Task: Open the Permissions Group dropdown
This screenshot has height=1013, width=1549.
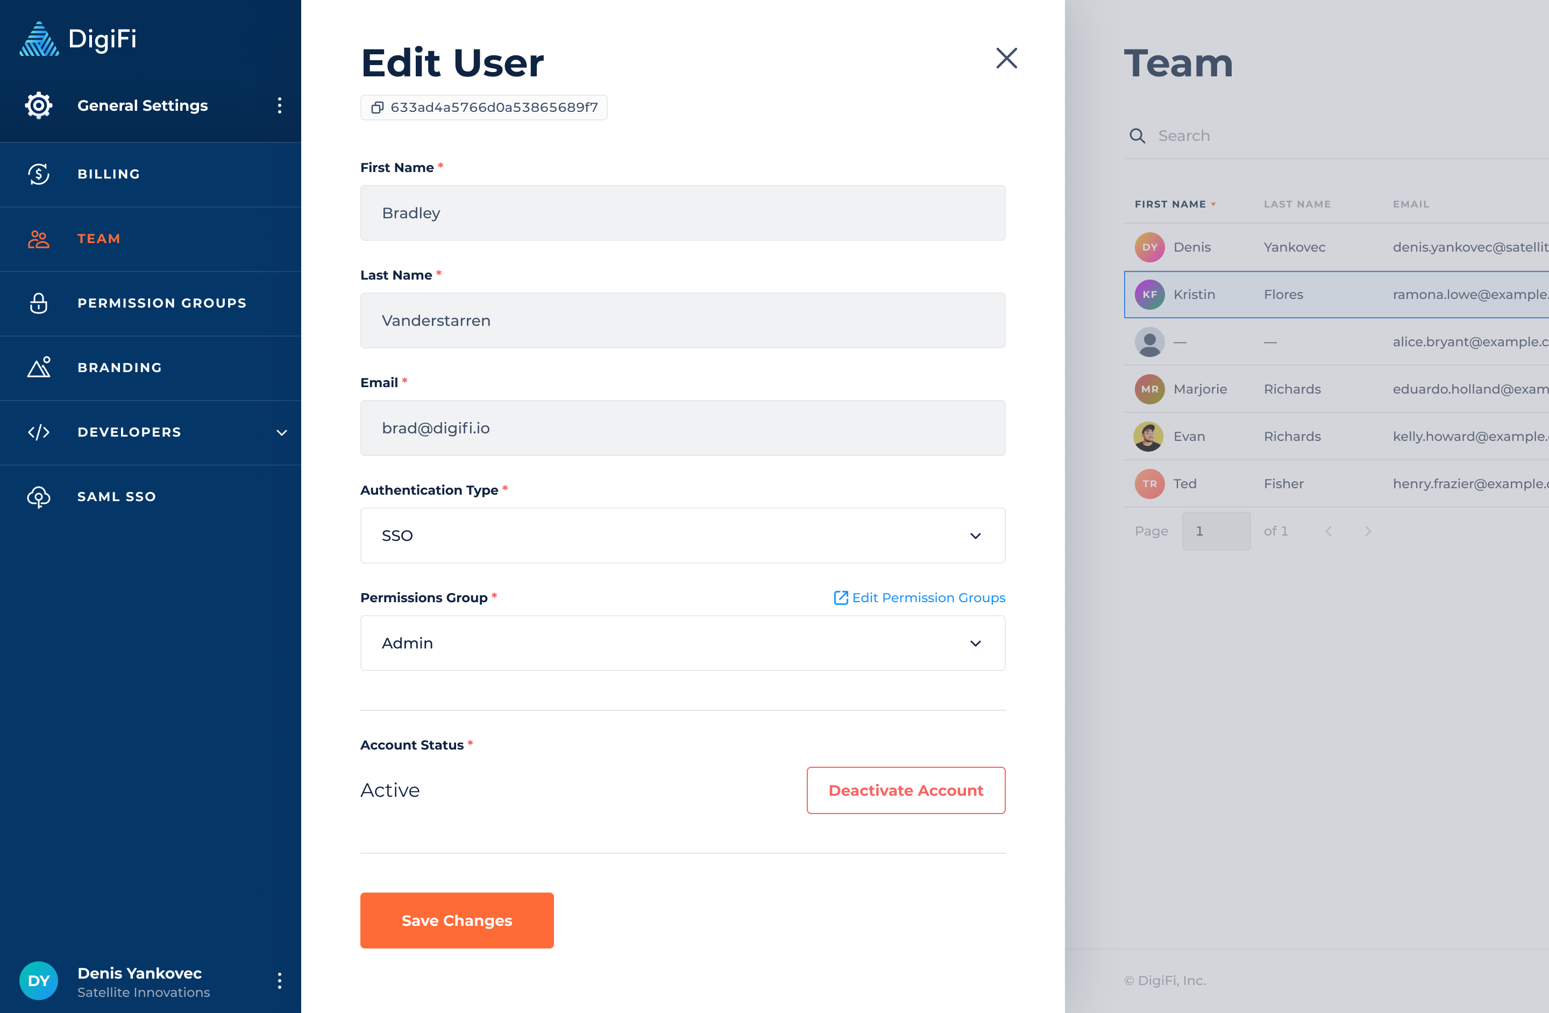Action: [x=682, y=643]
